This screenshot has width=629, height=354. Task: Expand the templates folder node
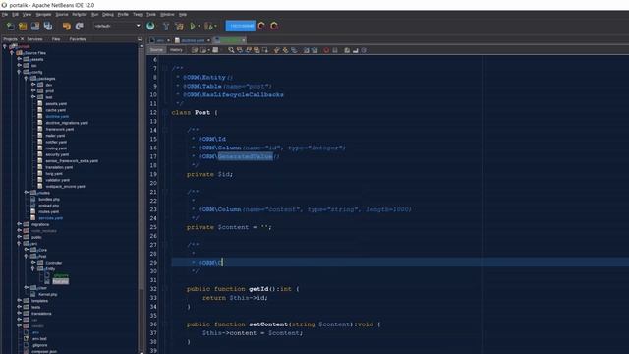click(20, 301)
